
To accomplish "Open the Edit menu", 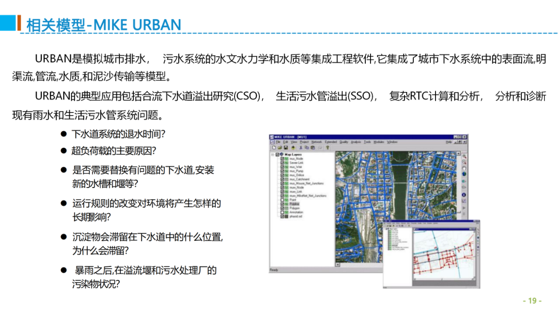I will point(286,142).
